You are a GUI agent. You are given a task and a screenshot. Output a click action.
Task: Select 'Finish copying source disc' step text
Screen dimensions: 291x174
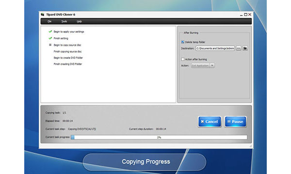click(x=67, y=52)
